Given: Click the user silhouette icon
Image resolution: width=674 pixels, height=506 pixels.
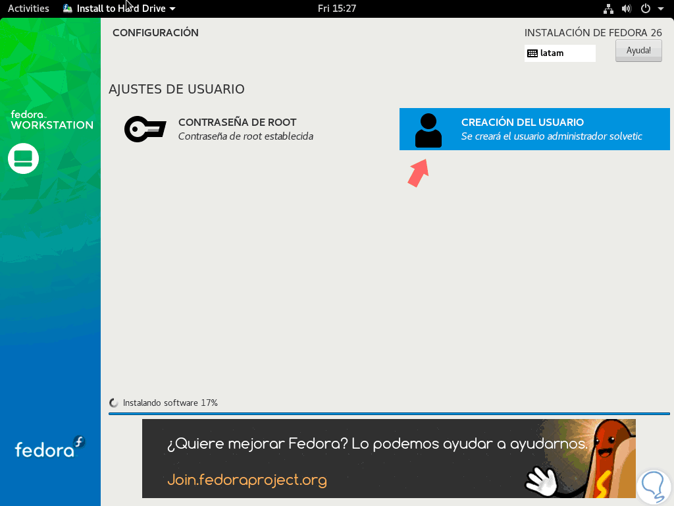Looking at the screenshot, I should pos(428,130).
